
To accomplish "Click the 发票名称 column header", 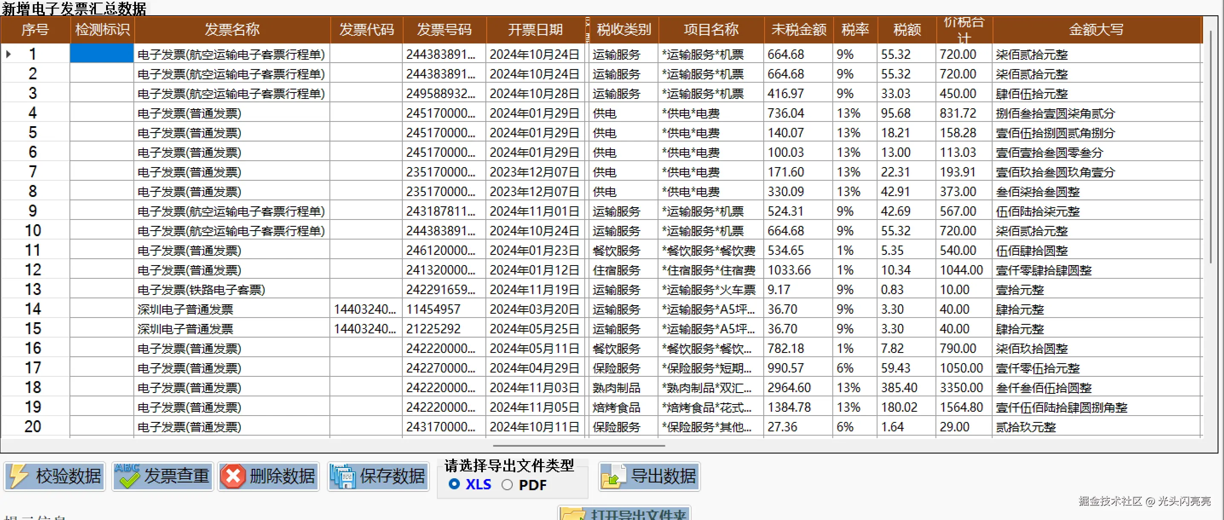I will coord(232,30).
